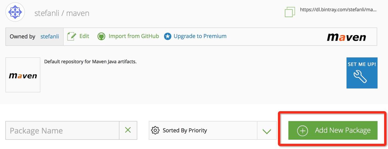The image size is (388, 149).
Task: Follow the Upgrade to Premium link
Action: [200, 36]
